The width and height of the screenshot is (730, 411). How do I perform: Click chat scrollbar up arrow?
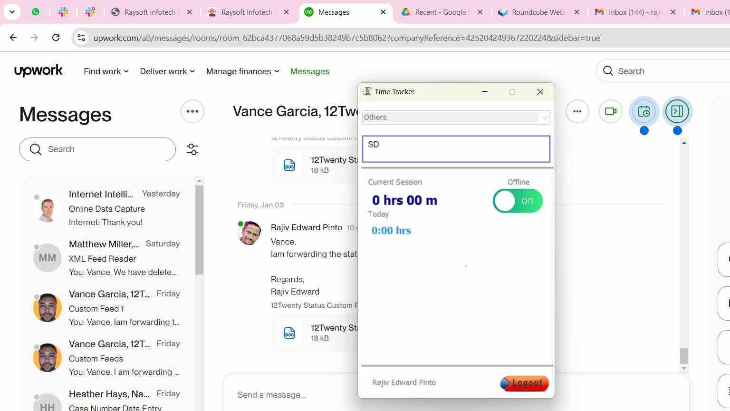684,143
